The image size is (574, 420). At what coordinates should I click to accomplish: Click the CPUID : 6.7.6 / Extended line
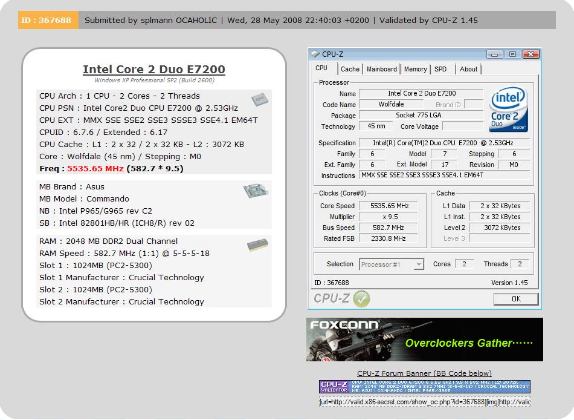[103, 133]
